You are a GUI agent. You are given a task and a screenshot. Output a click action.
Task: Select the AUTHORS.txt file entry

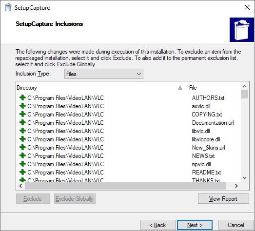208,98
